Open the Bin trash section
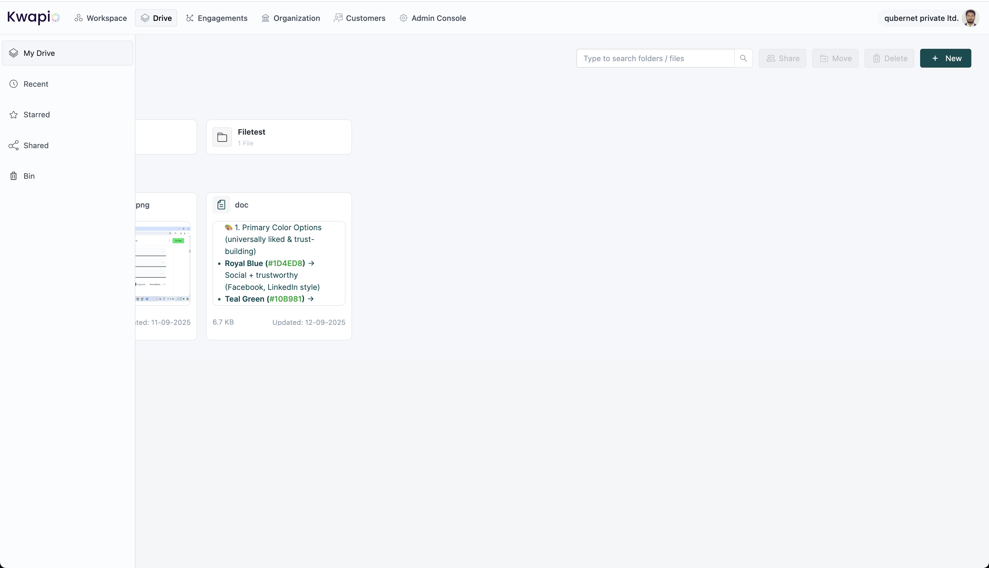The height and width of the screenshot is (568, 989). pyautogui.click(x=29, y=176)
